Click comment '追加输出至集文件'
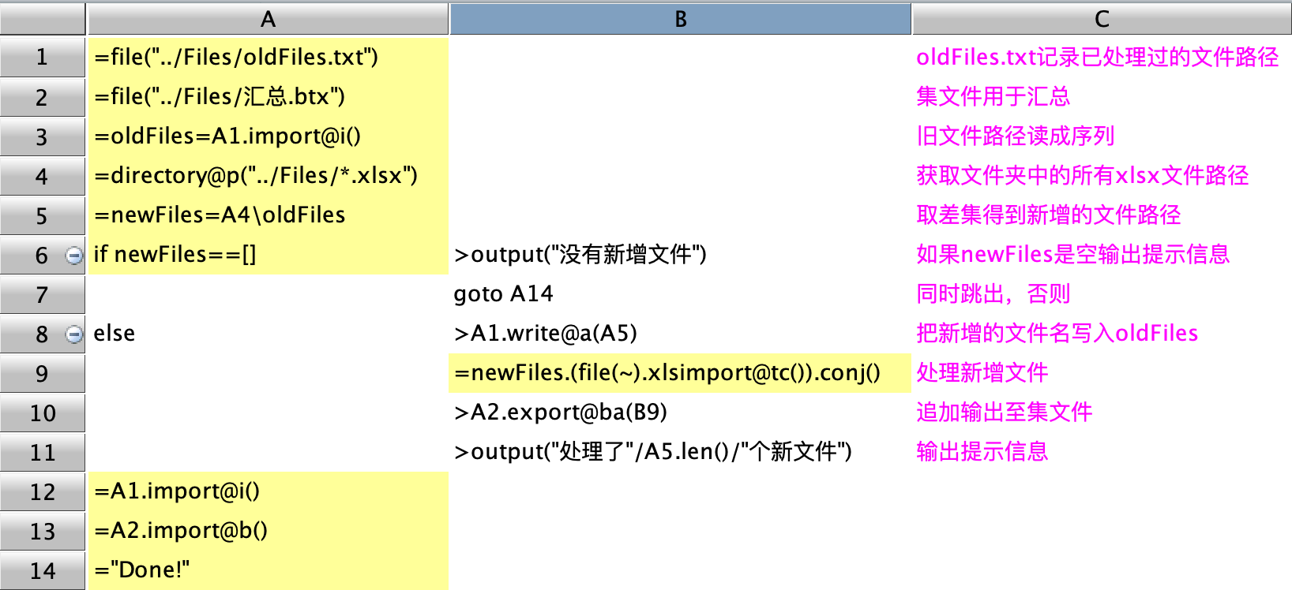 coord(1004,413)
